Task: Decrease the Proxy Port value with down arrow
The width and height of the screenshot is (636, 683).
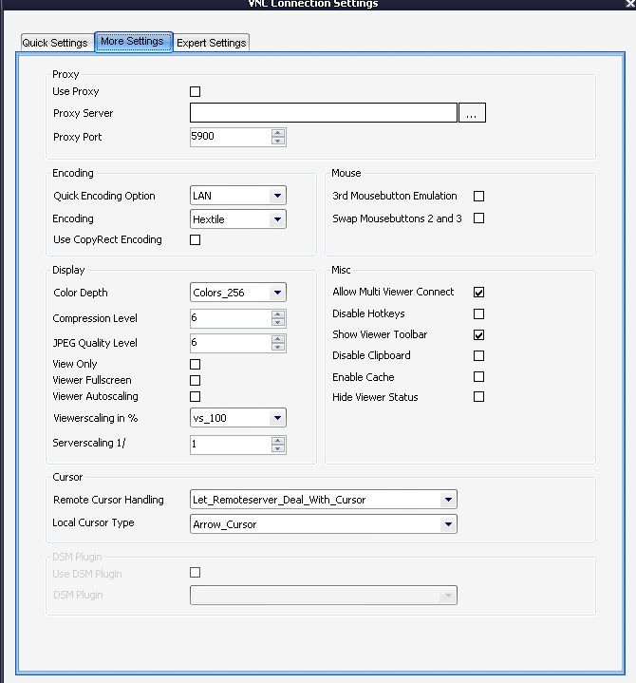Action: (x=278, y=141)
